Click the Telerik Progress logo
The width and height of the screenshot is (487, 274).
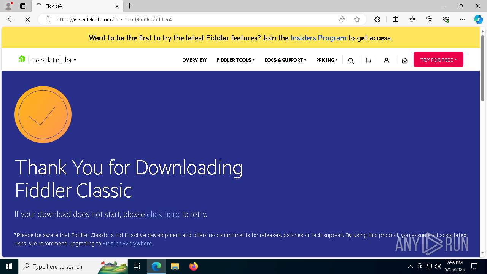pyautogui.click(x=22, y=59)
